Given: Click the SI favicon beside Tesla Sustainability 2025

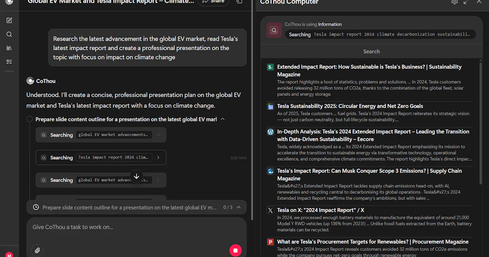Looking at the screenshot, I should (x=271, y=106).
